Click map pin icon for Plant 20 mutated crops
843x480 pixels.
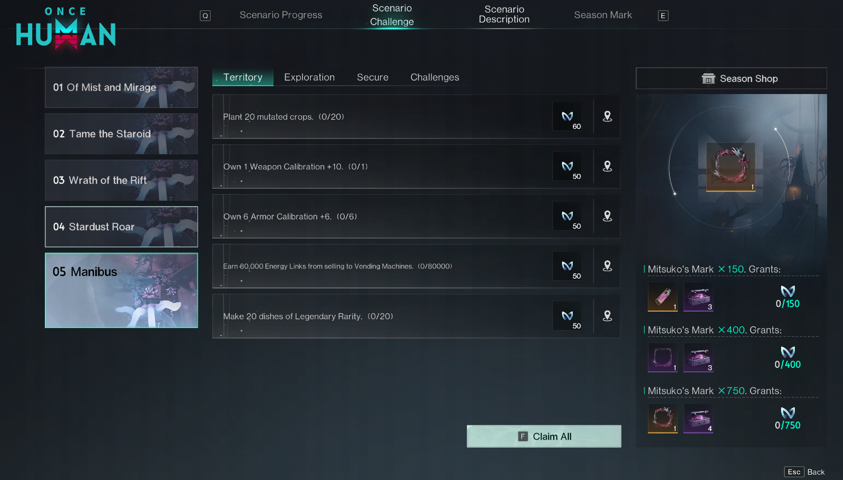click(x=607, y=116)
